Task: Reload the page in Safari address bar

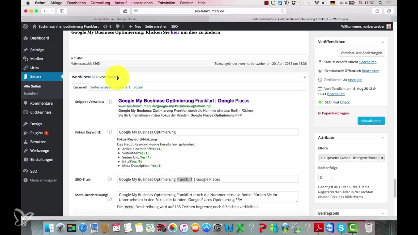Action: tap(283, 11)
